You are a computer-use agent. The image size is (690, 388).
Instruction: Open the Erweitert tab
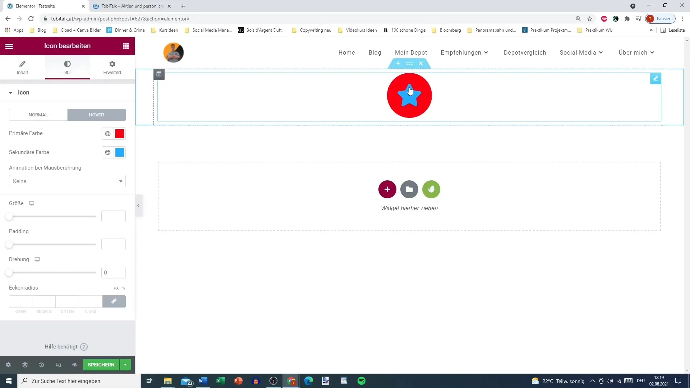pos(112,67)
